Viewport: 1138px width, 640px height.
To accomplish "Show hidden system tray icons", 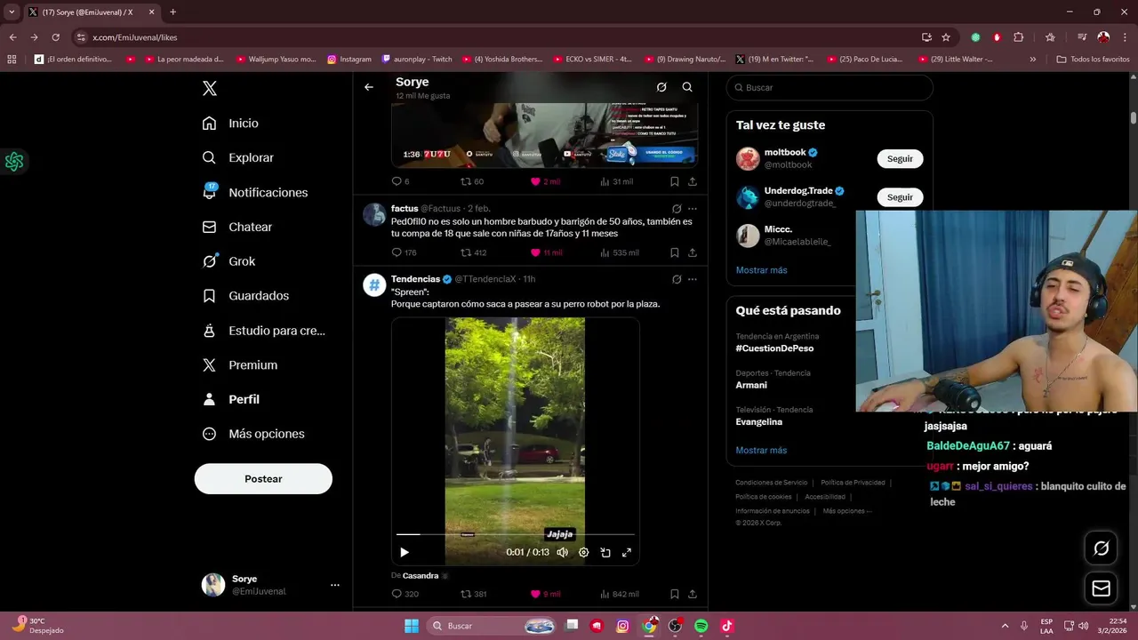I will tap(1005, 626).
